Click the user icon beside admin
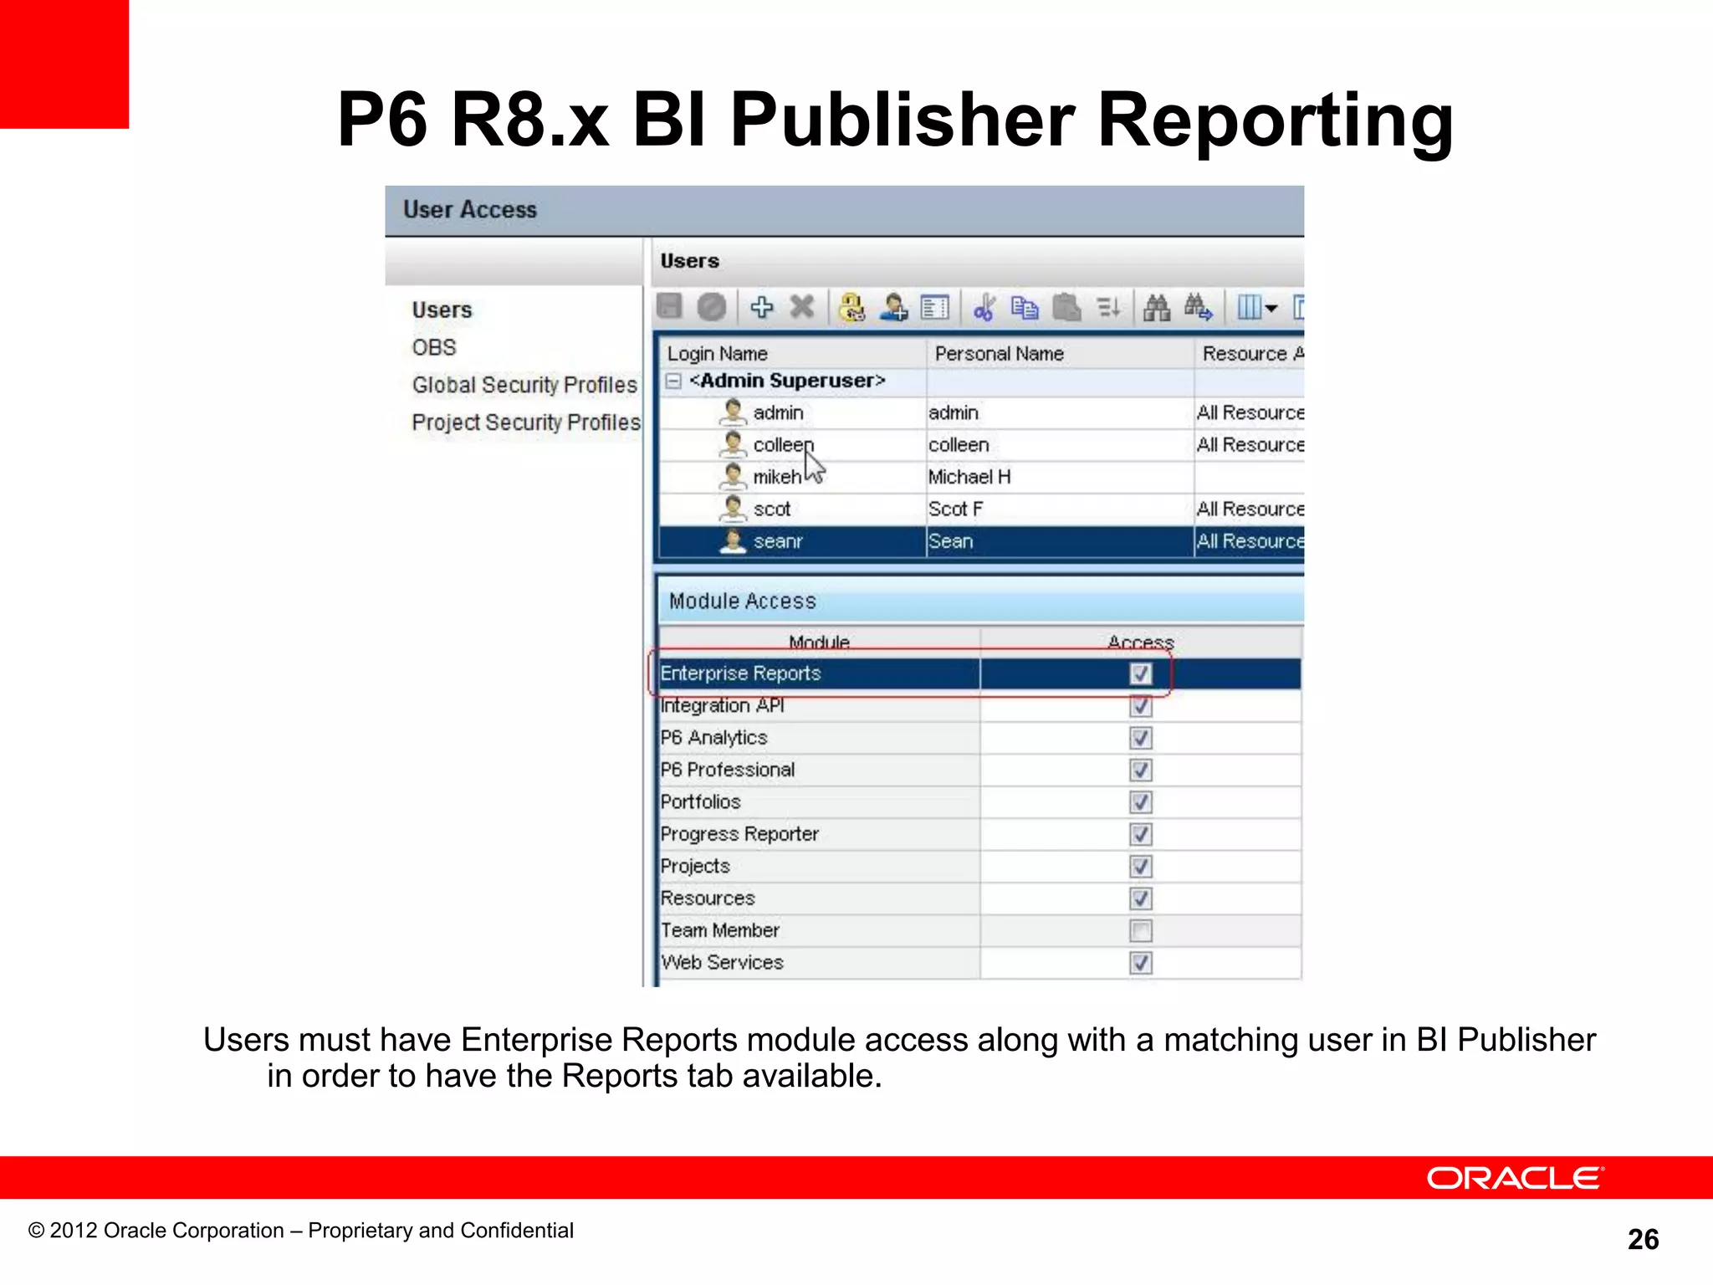The height and width of the screenshot is (1285, 1713). coord(733,412)
